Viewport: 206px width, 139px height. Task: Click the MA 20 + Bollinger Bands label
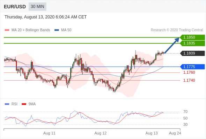pyautogui.click(x=31, y=30)
